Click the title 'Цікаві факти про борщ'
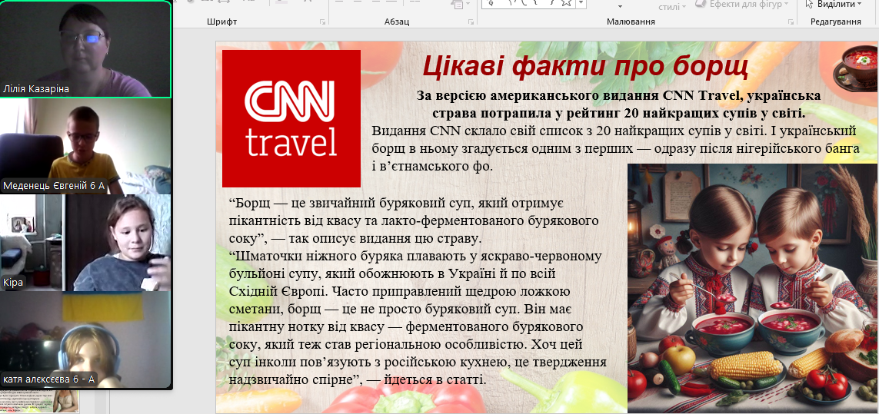The width and height of the screenshot is (879, 414). [x=584, y=65]
